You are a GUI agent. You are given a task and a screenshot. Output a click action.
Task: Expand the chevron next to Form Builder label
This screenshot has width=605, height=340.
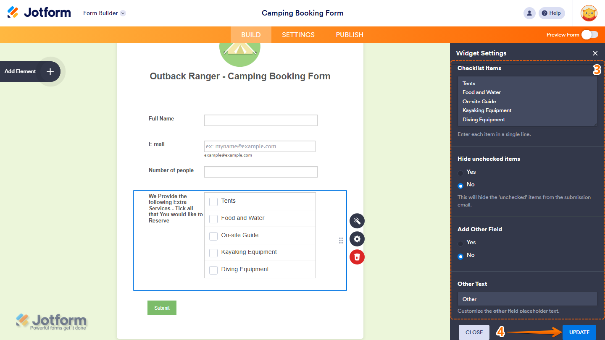122,13
